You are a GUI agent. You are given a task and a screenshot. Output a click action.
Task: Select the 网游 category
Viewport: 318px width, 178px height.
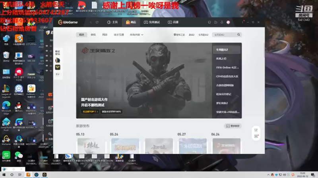(105, 35)
